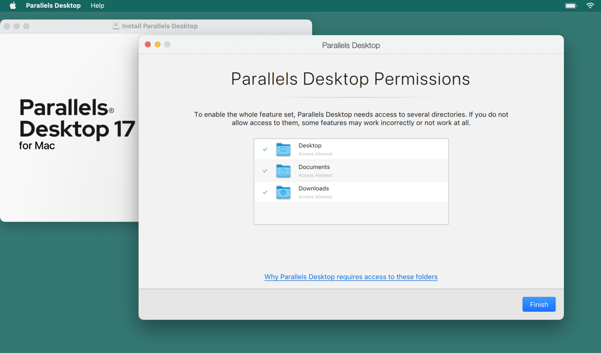Open the link explaining folder access requirements
This screenshot has height=353, width=601.
point(351,276)
